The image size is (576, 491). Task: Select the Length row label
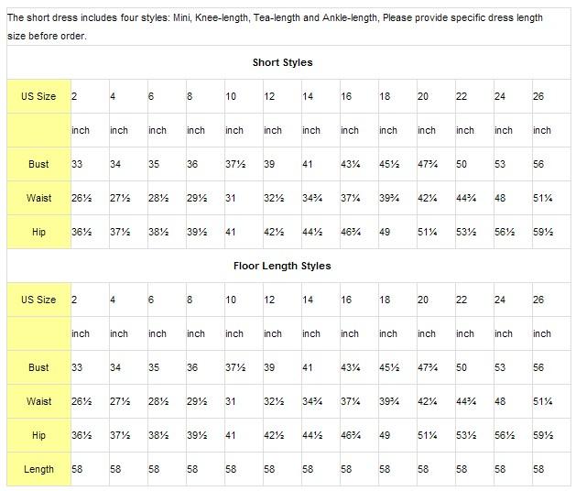pos(38,469)
